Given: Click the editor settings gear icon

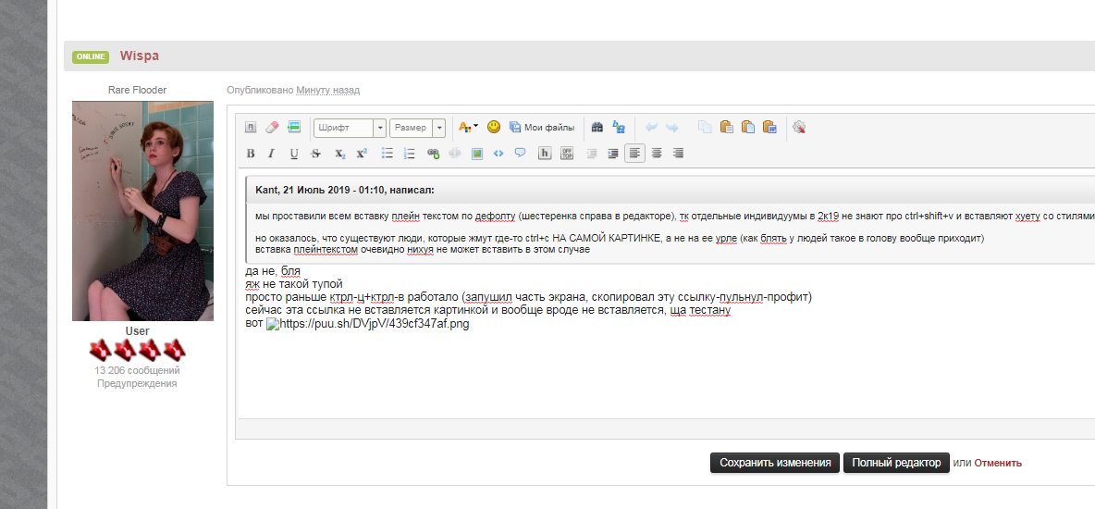Looking at the screenshot, I should point(800,128).
